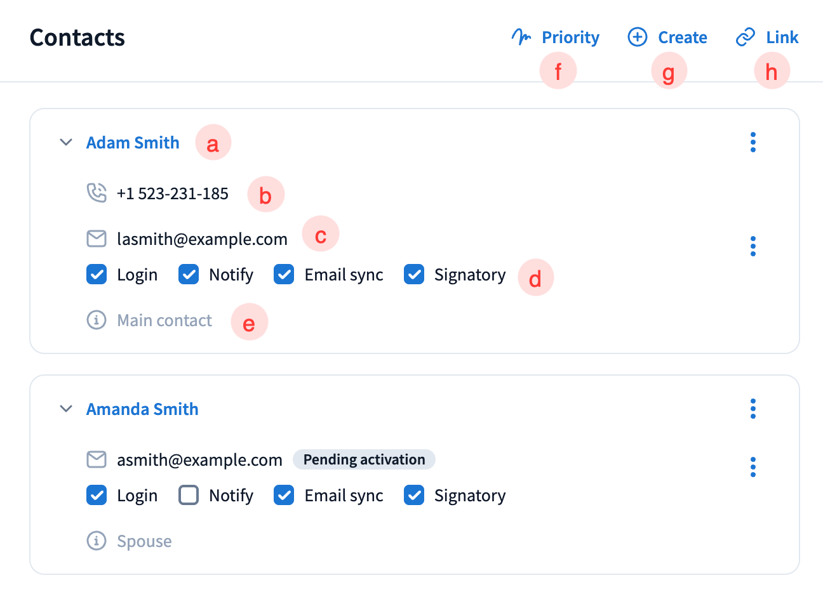Enable Notify for Amanda Smith
The image size is (823, 599).
(x=189, y=495)
